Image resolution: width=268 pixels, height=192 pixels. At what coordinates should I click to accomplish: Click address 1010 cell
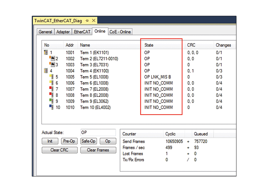coord(70,107)
